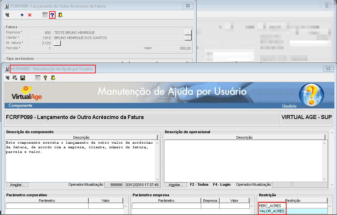This screenshot has width=337, height=215.
Task: Click scroll arrow of Parâmetro corporativo table
Action: pos(125,206)
